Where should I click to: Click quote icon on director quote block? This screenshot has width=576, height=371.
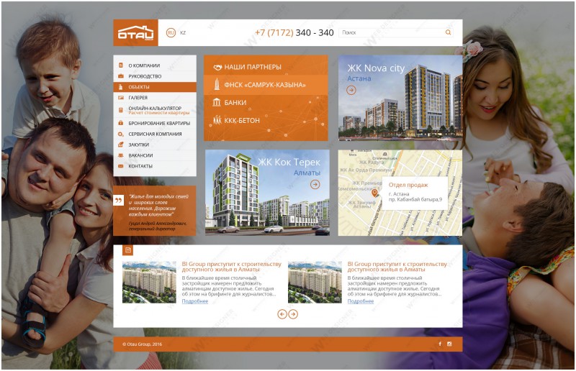[x=118, y=201]
